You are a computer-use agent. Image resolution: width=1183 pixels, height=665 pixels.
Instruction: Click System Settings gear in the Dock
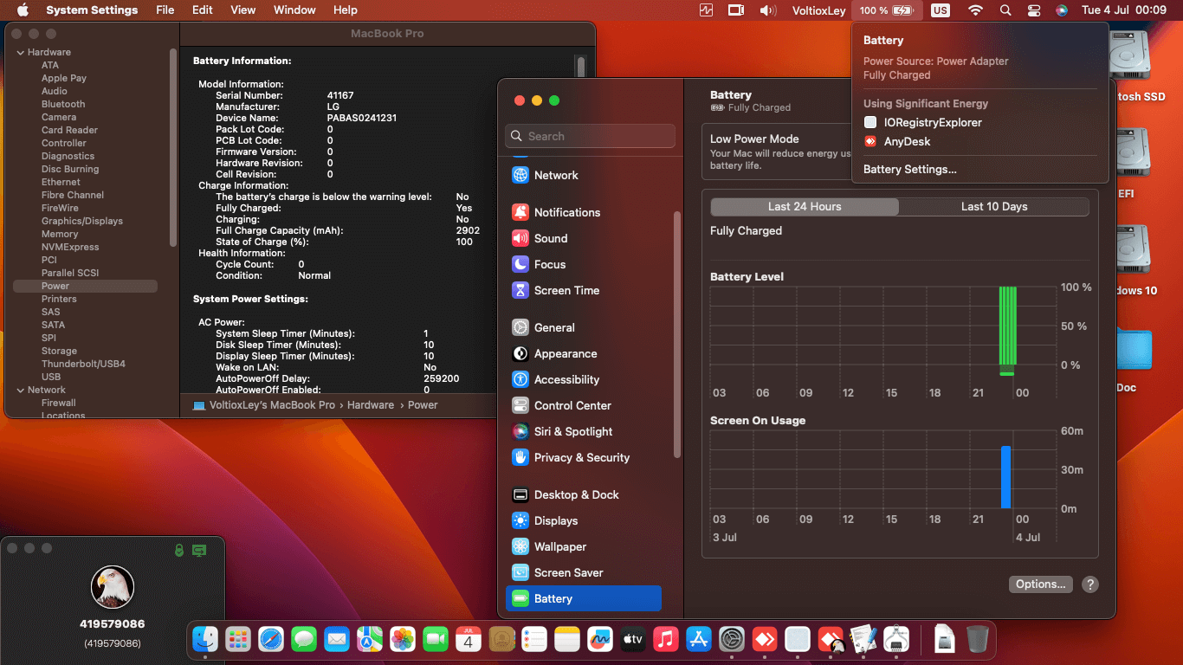(x=732, y=640)
